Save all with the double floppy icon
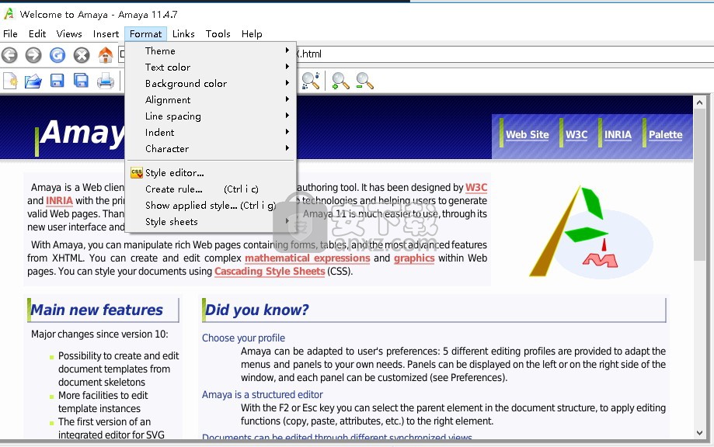The image size is (714, 447). point(82,81)
